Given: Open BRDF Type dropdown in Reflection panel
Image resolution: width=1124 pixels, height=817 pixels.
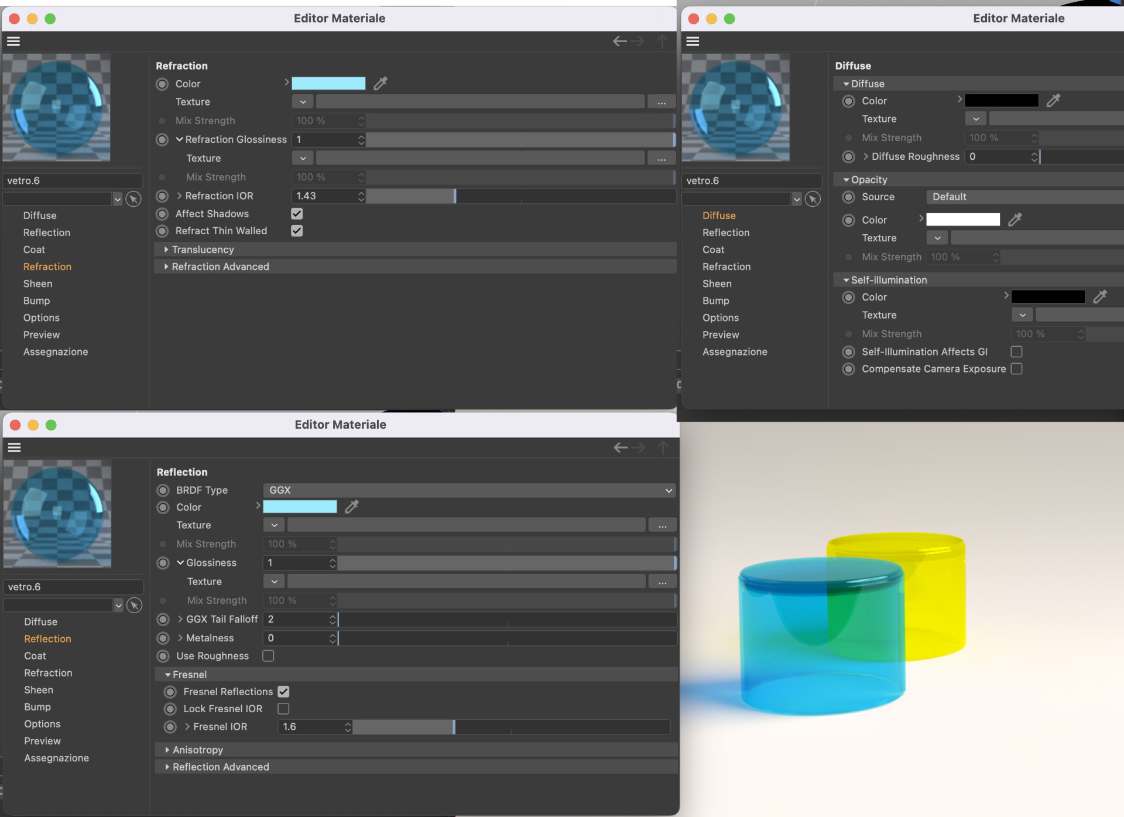Looking at the screenshot, I should 470,489.
